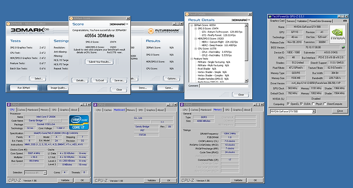353x188 pixels.
Task: Open the Caches tab in the CPU-Z CPU window
Action: click(x=22, y=110)
